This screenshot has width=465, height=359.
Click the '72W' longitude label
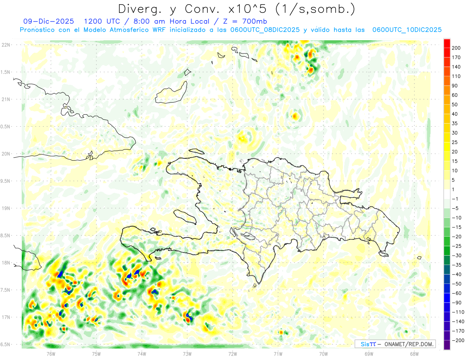232,353
